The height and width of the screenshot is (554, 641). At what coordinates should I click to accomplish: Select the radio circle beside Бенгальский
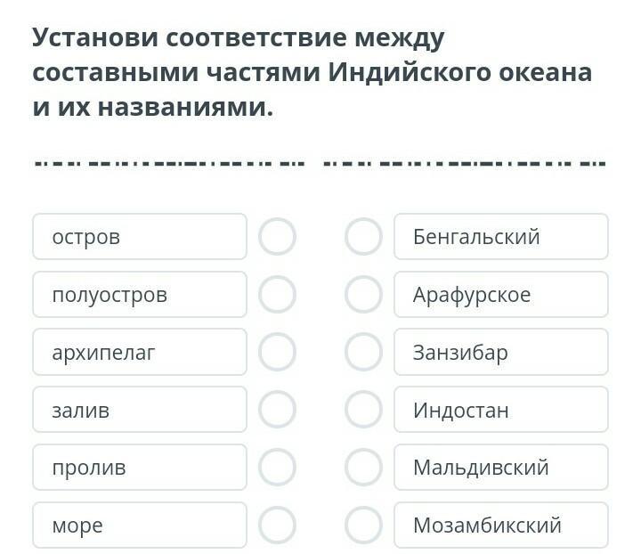363,237
